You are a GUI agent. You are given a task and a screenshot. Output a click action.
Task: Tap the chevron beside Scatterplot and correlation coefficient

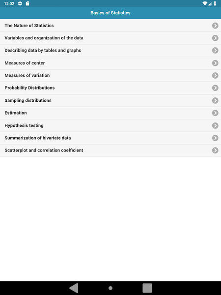tap(215, 150)
